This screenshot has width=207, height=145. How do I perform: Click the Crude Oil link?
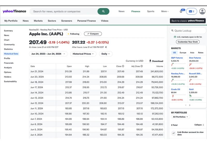(x=175, y=89)
